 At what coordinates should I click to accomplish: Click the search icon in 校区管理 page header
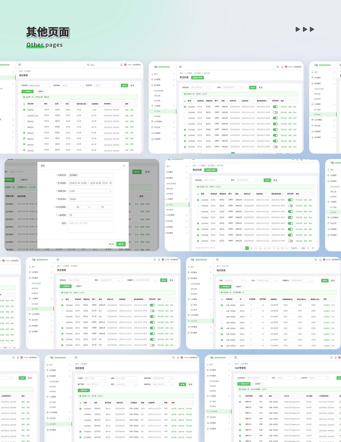(88, 65)
